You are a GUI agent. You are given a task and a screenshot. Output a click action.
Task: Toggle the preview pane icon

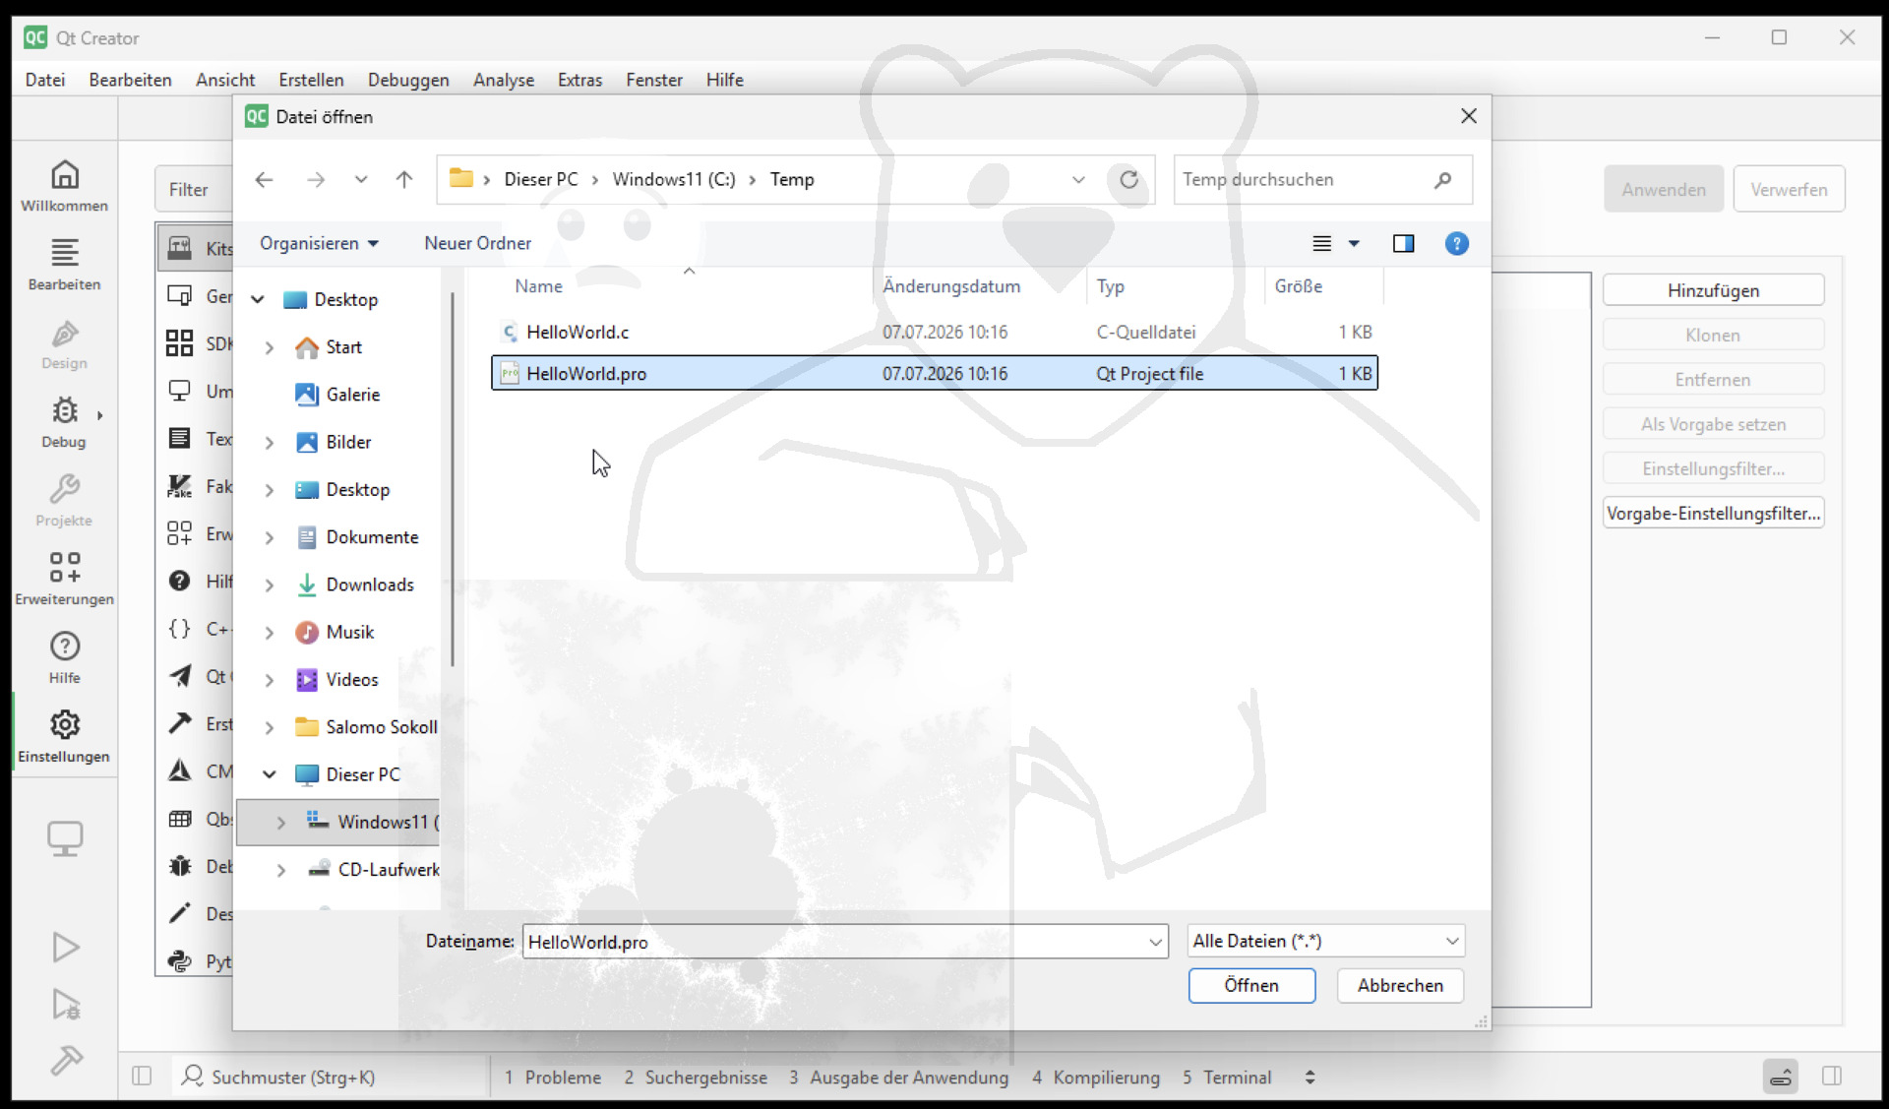pos(1404,243)
